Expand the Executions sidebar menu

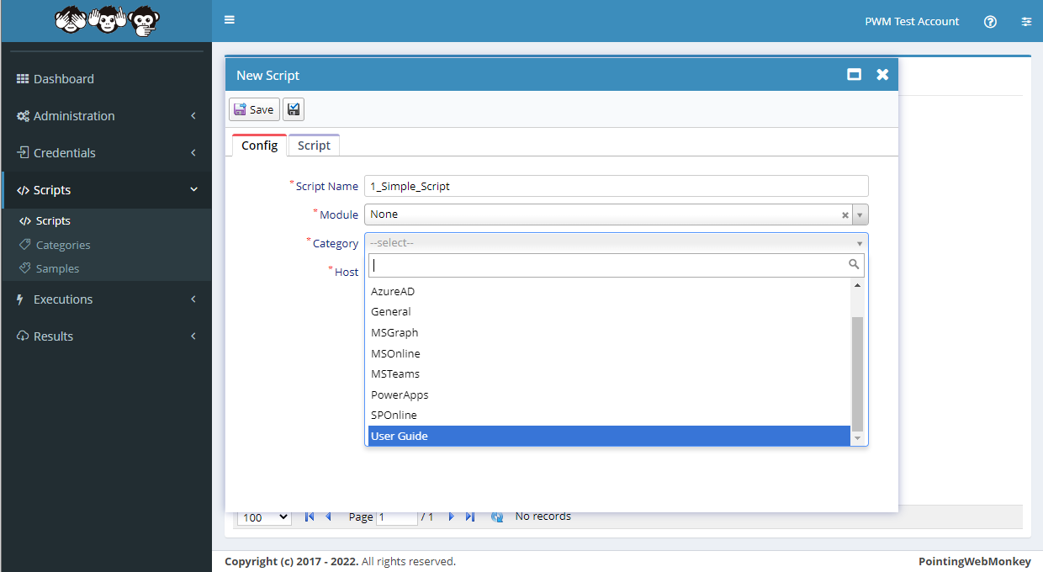(106, 299)
